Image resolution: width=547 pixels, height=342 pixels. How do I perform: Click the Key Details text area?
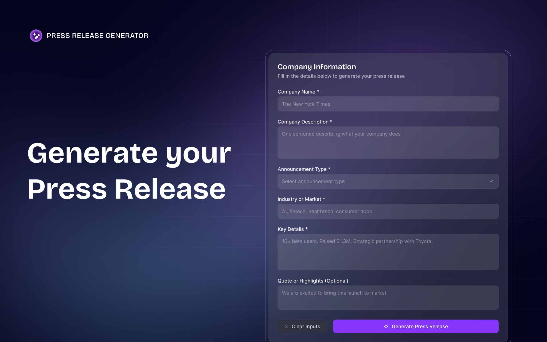coord(388,252)
